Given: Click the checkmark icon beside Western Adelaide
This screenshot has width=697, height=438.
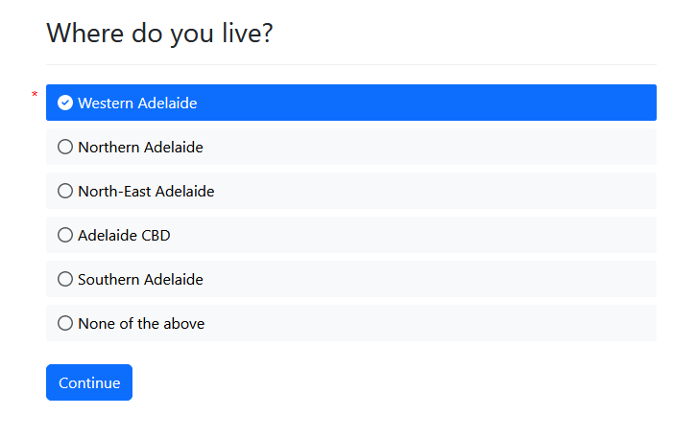Looking at the screenshot, I should point(65,104).
